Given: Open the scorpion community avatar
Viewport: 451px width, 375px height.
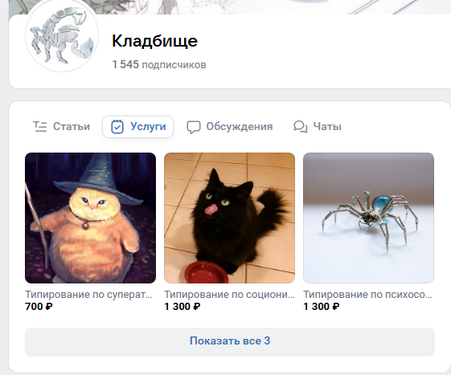Looking at the screenshot, I should [x=62, y=35].
